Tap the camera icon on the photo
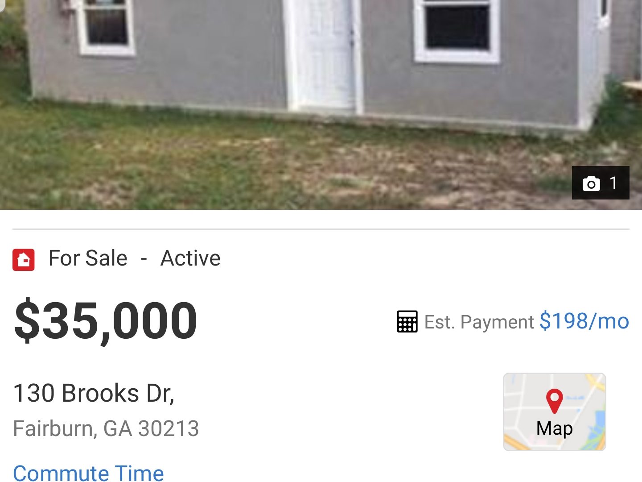The height and width of the screenshot is (482, 642). [x=591, y=183]
